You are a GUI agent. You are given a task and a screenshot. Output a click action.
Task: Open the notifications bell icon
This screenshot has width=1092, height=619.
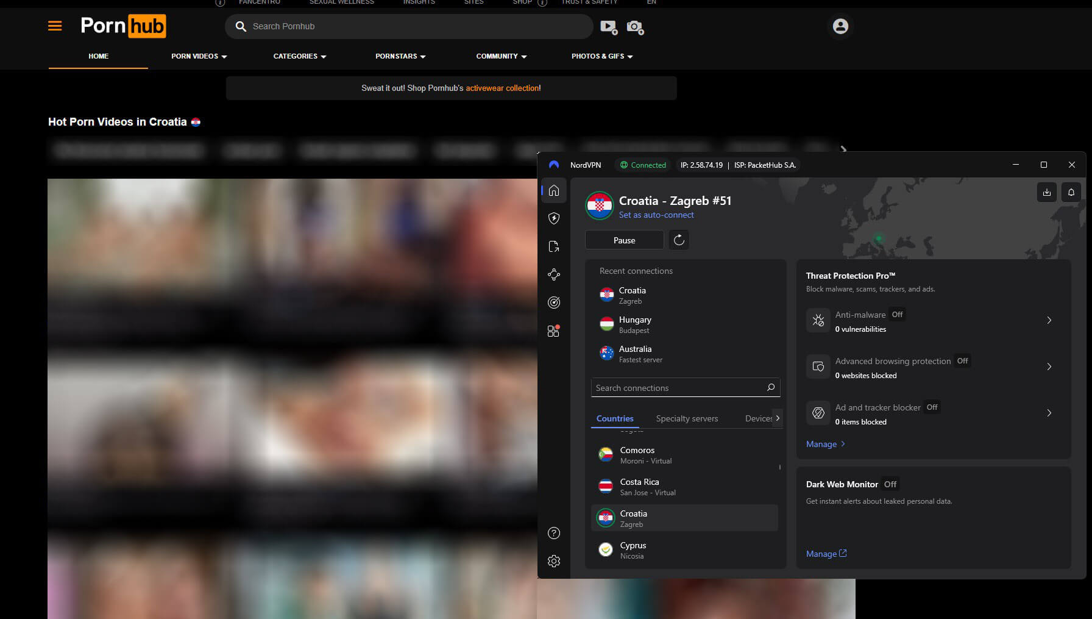pyautogui.click(x=1071, y=192)
